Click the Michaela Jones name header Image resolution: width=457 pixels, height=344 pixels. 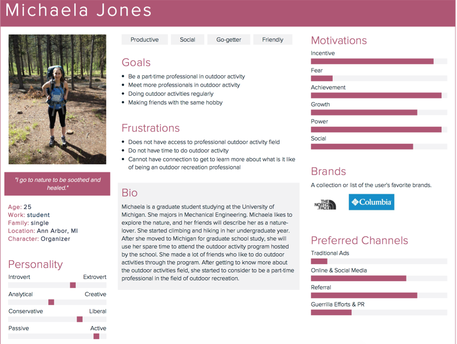click(x=79, y=10)
